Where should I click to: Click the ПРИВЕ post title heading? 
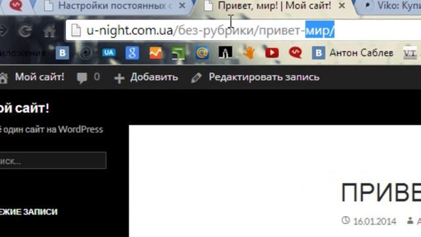(381, 192)
